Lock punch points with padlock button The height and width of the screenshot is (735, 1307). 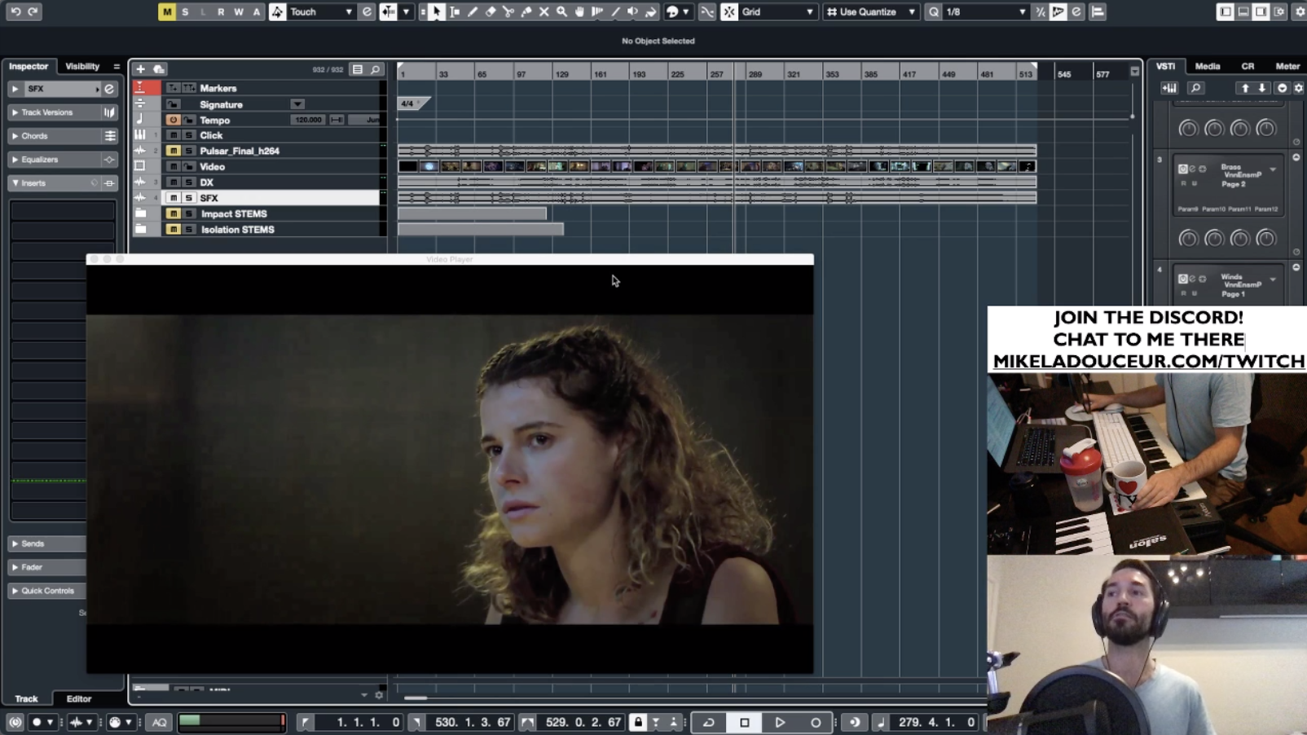pos(638,722)
